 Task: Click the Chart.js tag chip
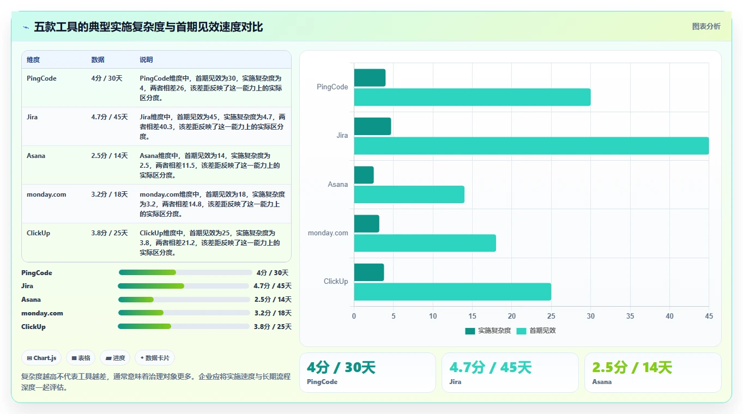(x=41, y=358)
